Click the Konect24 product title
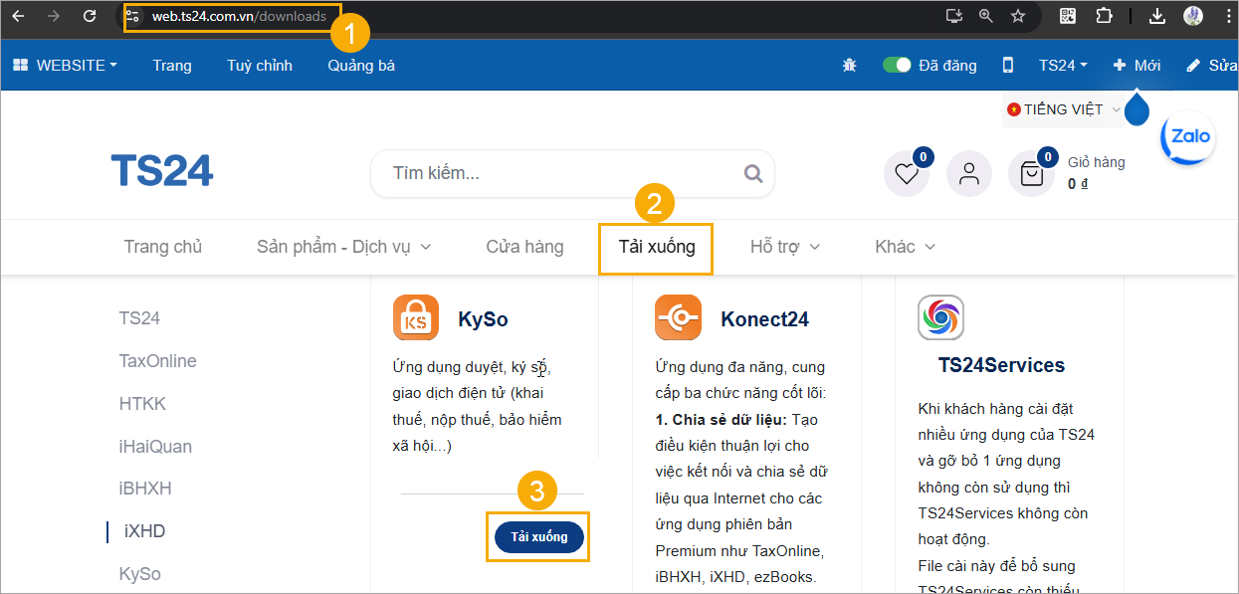 pyautogui.click(x=764, y=319)
